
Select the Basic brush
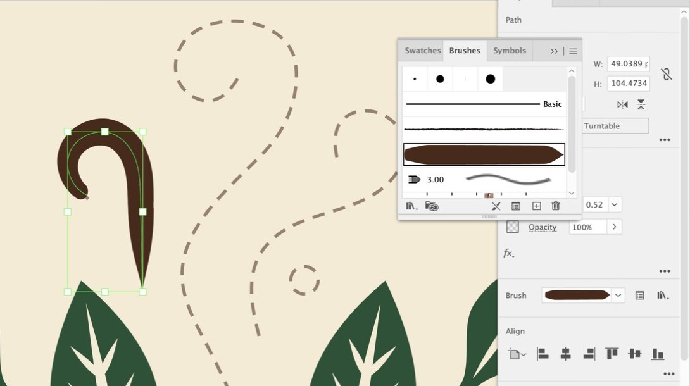484,104
